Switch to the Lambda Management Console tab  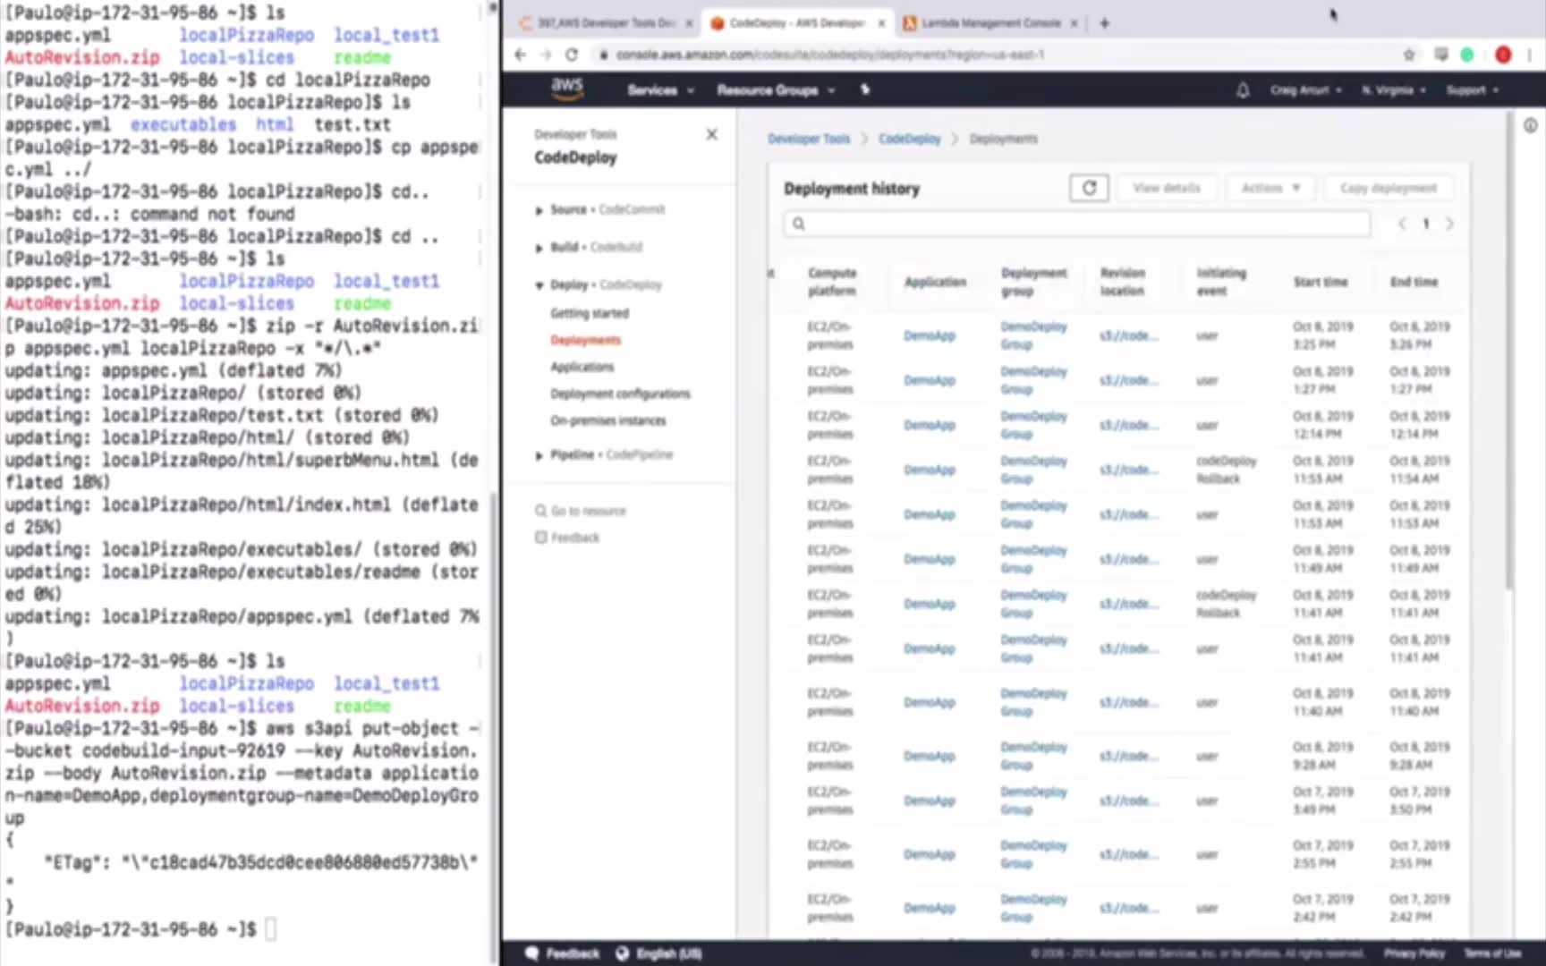click(990, 23)
